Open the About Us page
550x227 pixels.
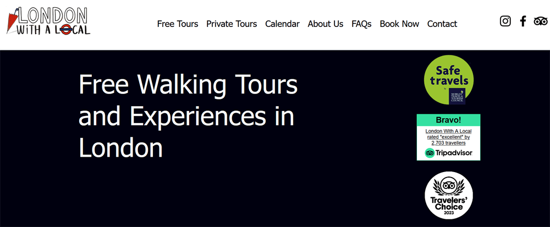[x=326, y=24]
